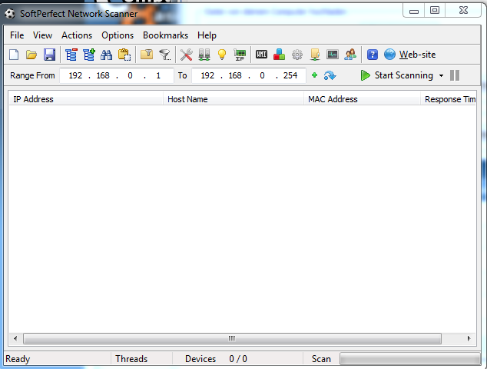
Task: Open the Actions menu
Action: (77, 35)
